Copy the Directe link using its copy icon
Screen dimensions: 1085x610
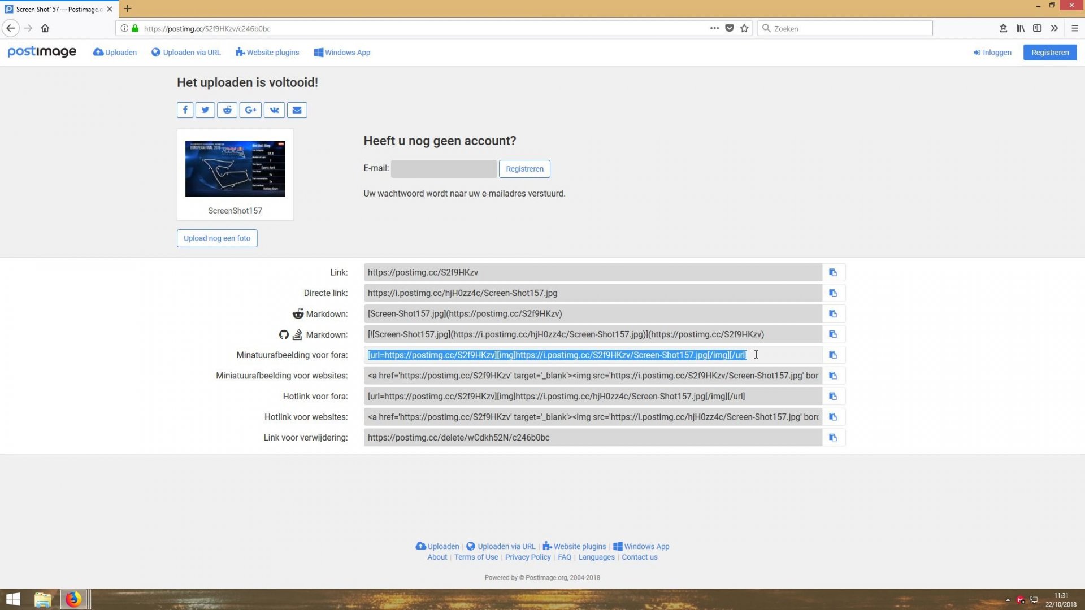832,293
